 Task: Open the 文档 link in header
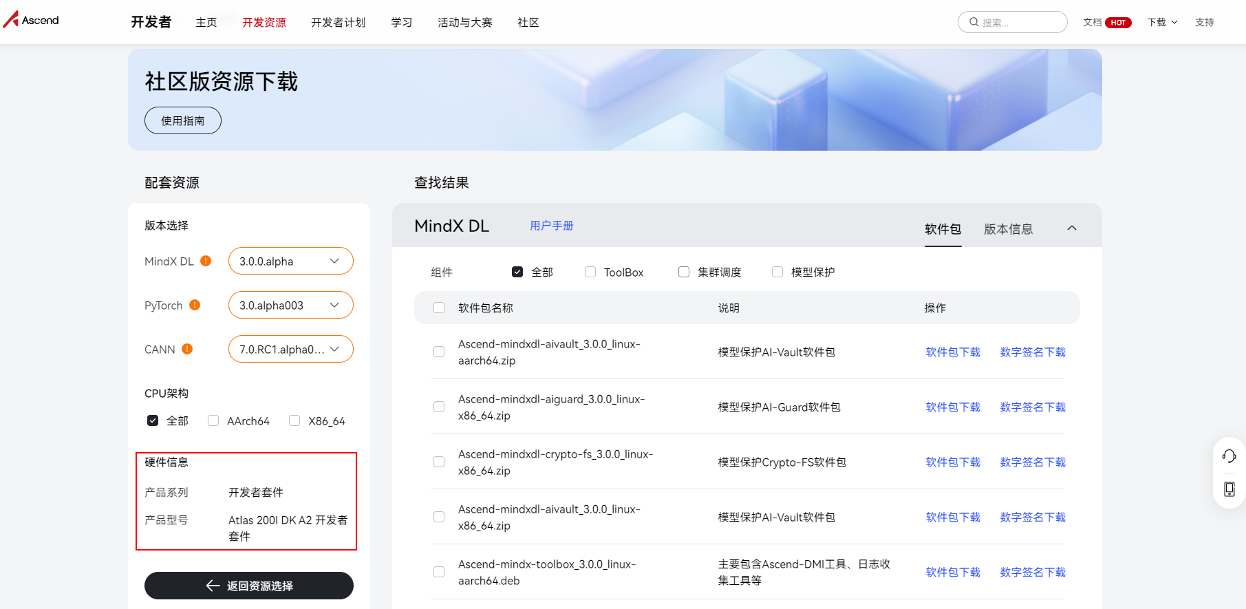tap(1092, 22)
